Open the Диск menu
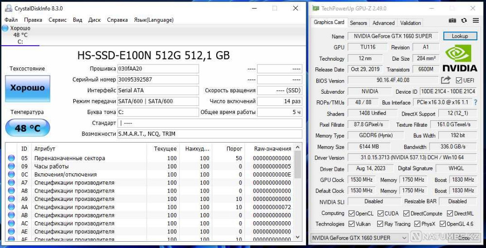The image size is (486, 248). tap(94, 20)
